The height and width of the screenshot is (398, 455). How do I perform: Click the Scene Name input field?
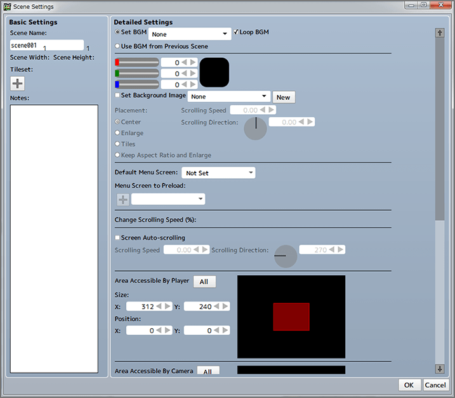pyautogui.click(x=47, y=45)
